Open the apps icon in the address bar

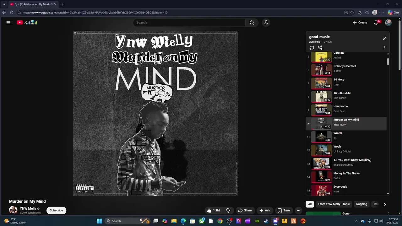click(346, 13)
